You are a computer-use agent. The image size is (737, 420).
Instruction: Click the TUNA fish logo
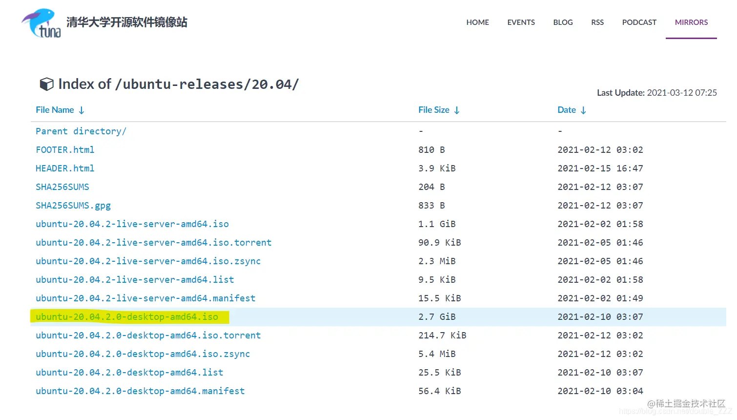[x=41, y=23]
